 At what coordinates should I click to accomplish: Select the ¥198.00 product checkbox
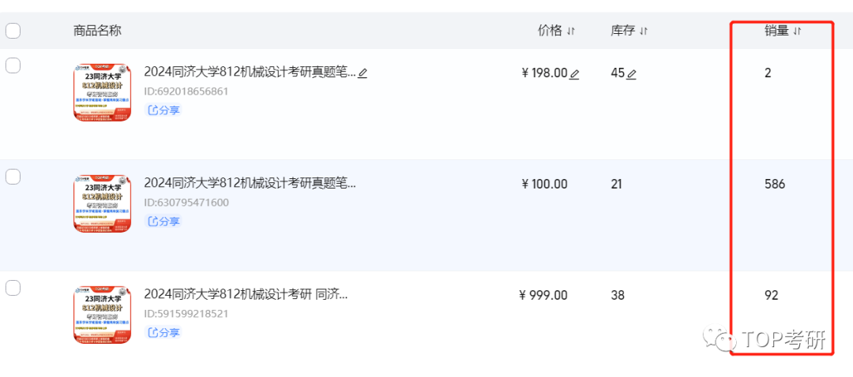13,65
